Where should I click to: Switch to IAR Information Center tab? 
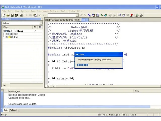(63, 20)
